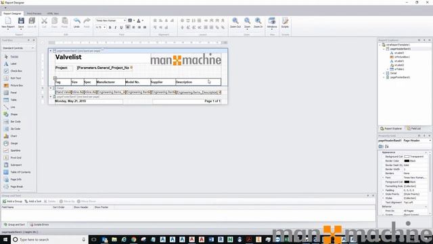Select the Table control
Image resolution: width=433 pixels, height=244 pixels.
click(14, 100)
